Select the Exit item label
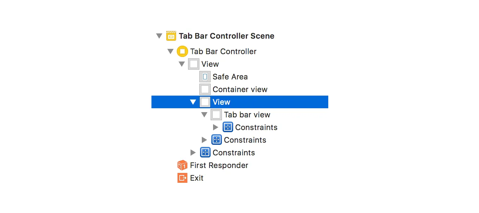479x213 pixels. pyautogui.click(x=197, y=178)
